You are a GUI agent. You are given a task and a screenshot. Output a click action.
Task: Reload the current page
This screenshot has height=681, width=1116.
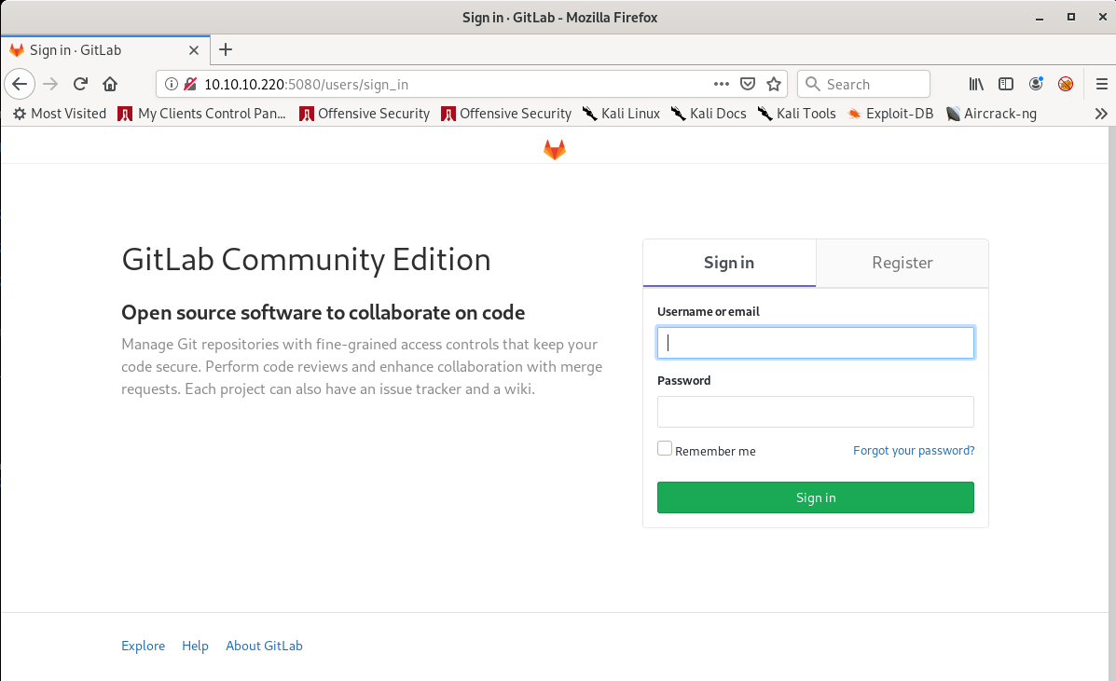coord(80,84)
